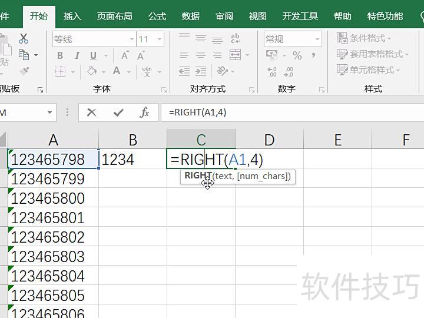Select cell containing 123465800
Image resolution: width=424 pixels, height=318 pixels.
click(53, 198)
